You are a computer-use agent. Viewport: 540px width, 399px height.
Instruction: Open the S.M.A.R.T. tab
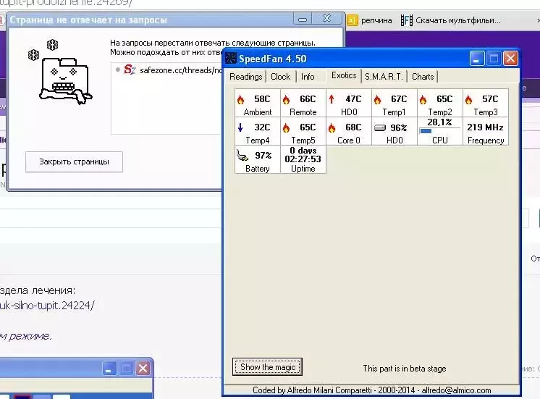click(x=384, y=77)
